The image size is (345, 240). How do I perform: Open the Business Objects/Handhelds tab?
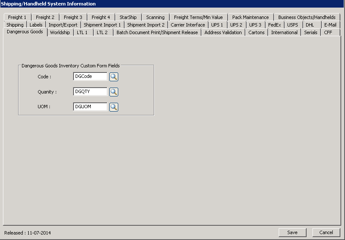307,17
